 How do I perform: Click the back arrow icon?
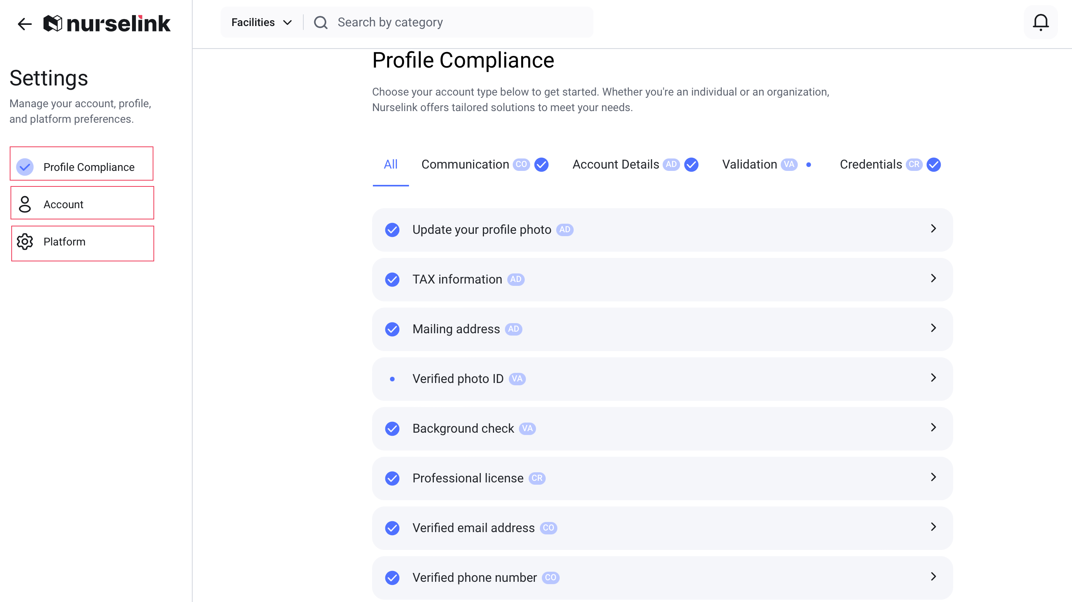tap(24, 24)
